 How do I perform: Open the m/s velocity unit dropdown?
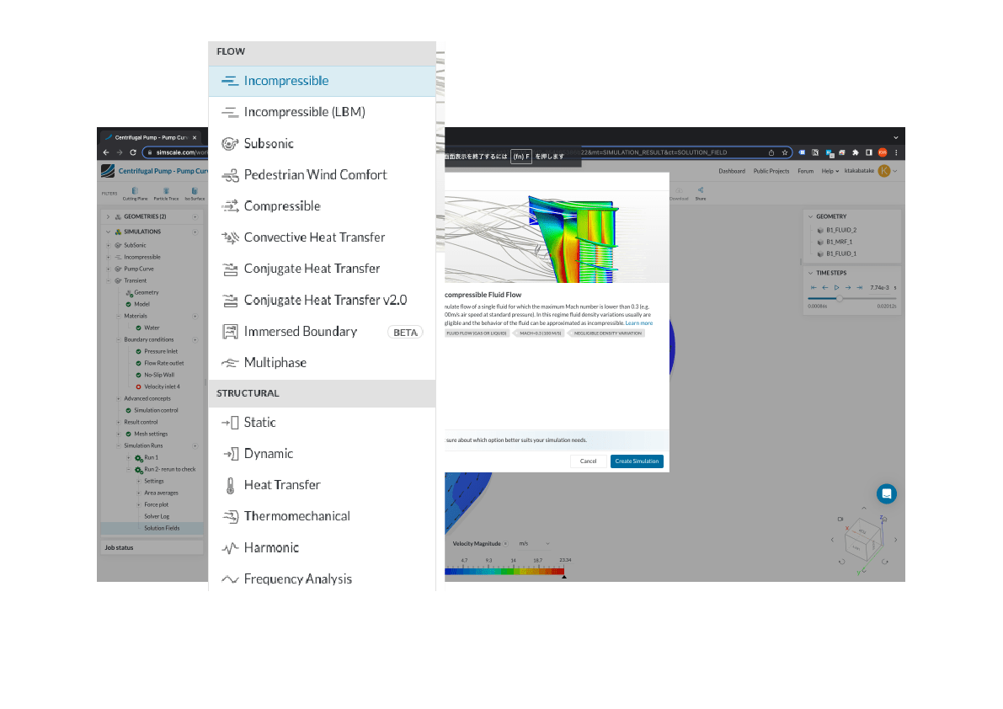click(534, 544)
